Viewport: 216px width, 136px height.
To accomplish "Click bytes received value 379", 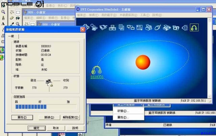I will click(65, 88).
